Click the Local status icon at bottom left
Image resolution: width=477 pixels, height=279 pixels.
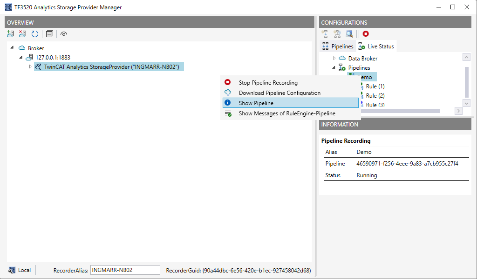coord(12,270)
